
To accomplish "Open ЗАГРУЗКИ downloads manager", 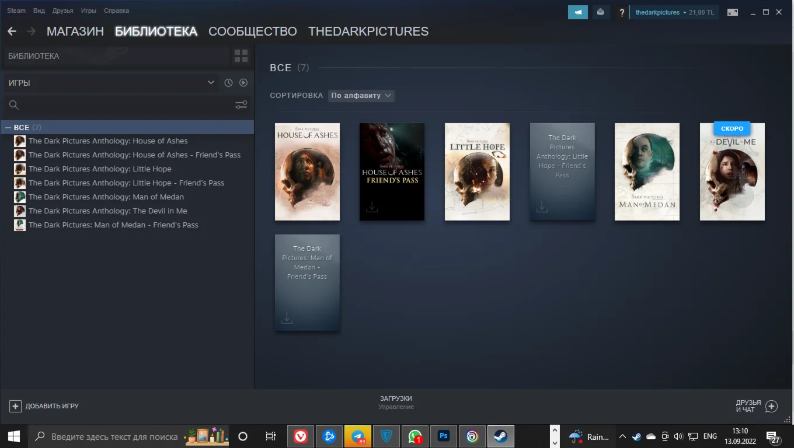I will click(396, 402).
